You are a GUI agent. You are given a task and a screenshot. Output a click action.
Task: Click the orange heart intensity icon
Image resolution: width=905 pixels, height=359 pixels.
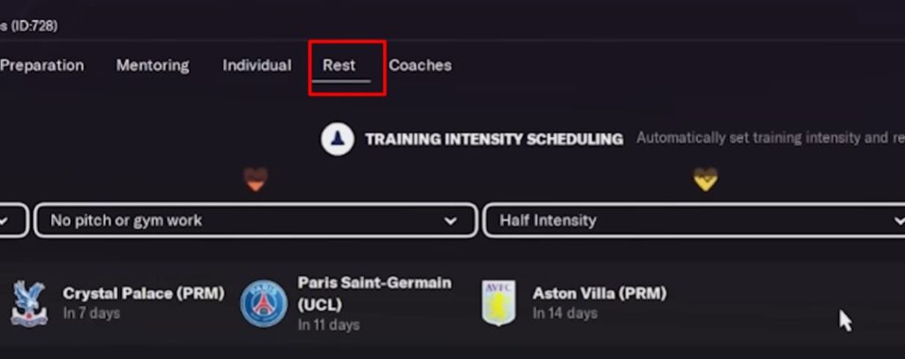[x=255, y=180]
